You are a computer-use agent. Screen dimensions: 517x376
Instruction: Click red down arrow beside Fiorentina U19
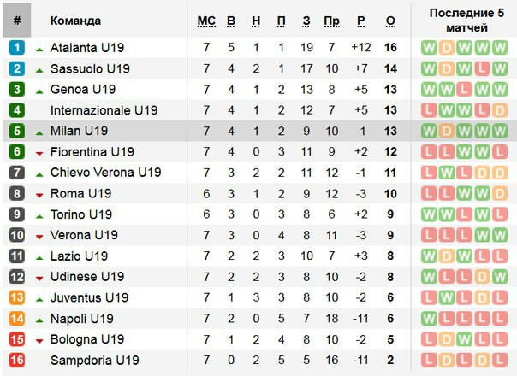click(x=39, y=154)
